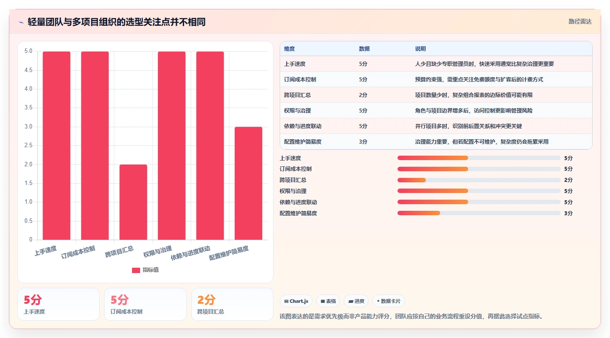Image resolution: width=610 pixels, height=338 pixels.
Task: Click the 权限与治理 bar in the chart
Action: pos(172,145)
